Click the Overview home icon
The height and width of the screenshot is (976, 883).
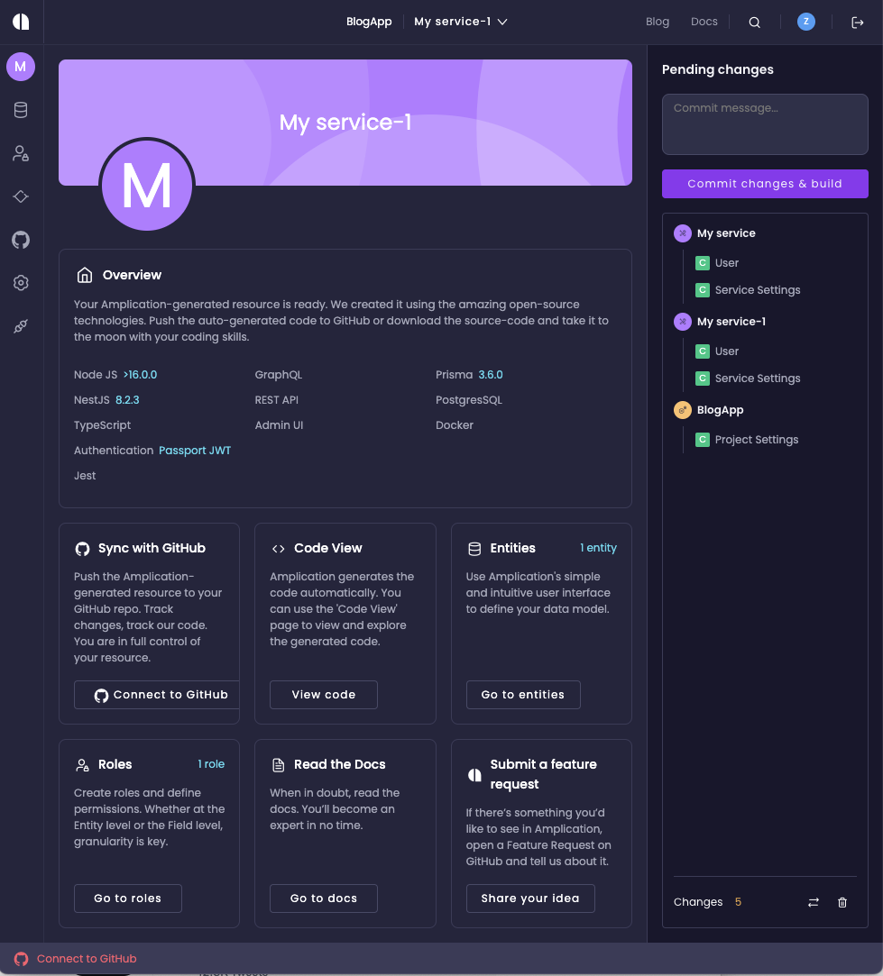pyautogui.click(x=85, y=275)
